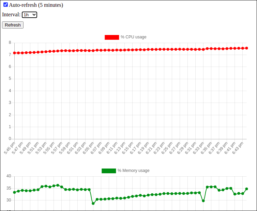Click the '5:45 pm' x-axis label
The image size is (257, 211).
pos(10,148)
